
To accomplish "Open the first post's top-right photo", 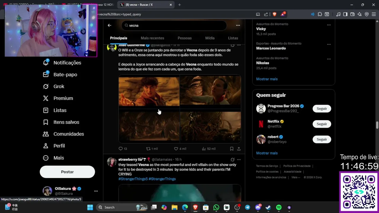I will click(211, 91).
